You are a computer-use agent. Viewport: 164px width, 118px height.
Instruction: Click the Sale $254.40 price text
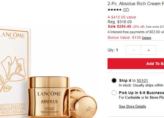coord(120,26)
